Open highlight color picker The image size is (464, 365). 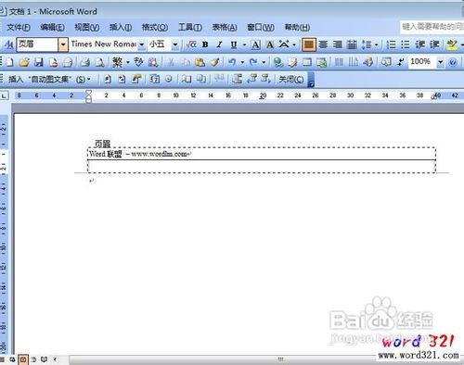click(452, 44)
